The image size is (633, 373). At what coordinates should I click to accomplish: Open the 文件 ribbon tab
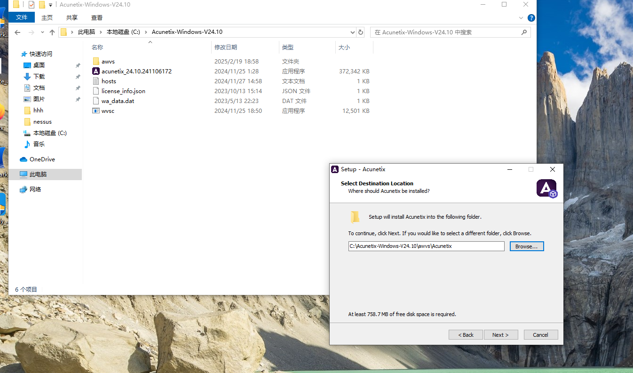(x=22, y=17)
